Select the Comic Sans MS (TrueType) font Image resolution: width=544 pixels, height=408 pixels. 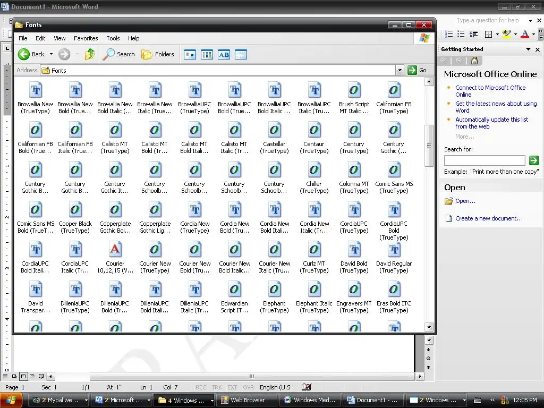tap(394, 177)
